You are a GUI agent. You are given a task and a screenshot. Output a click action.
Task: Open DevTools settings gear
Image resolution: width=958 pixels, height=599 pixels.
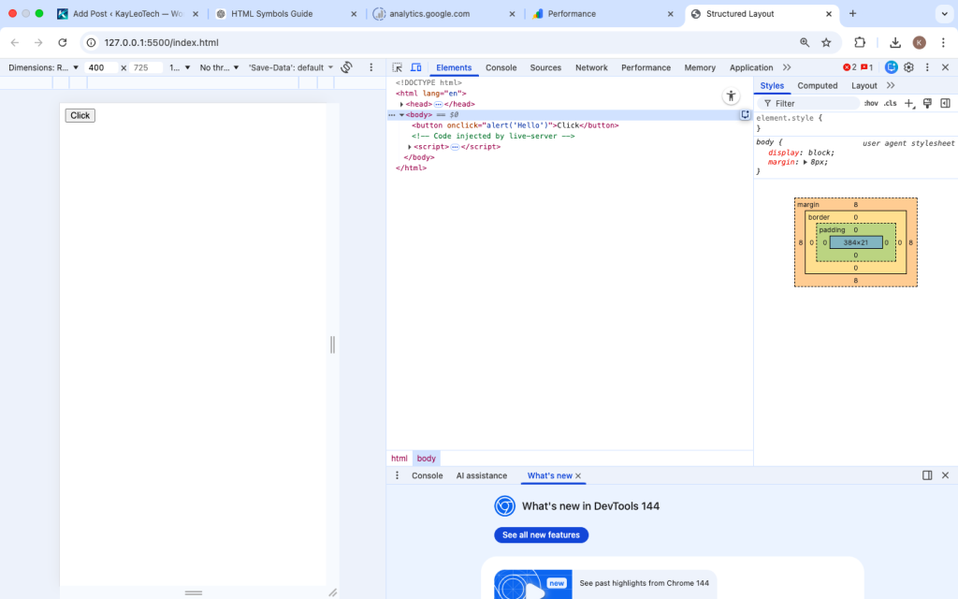[908, 67]
